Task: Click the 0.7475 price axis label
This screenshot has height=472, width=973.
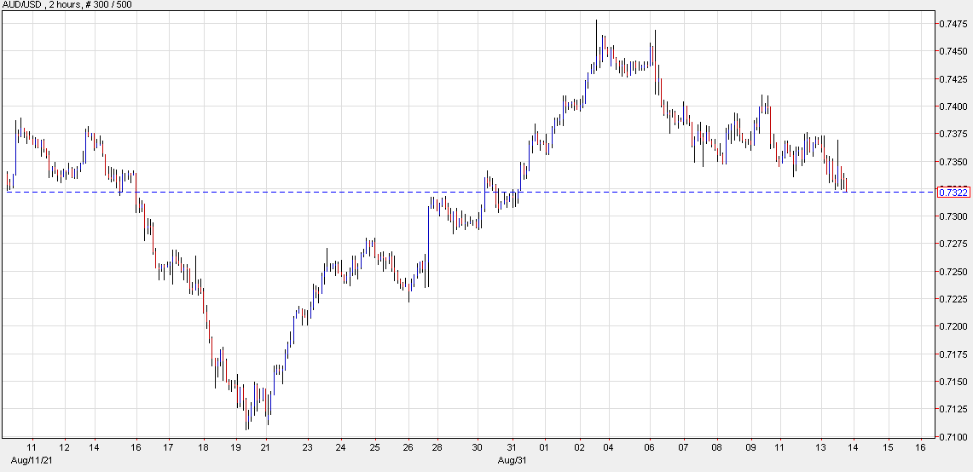Action: point(953,24)
